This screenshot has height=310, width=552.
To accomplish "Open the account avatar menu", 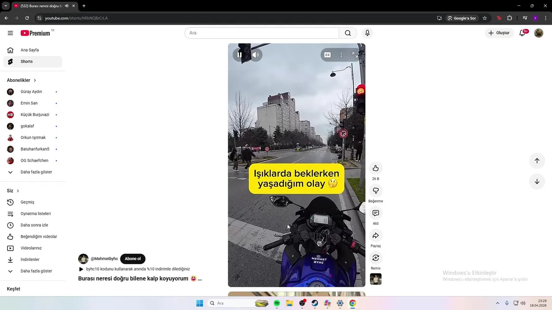I will (539, 33).
